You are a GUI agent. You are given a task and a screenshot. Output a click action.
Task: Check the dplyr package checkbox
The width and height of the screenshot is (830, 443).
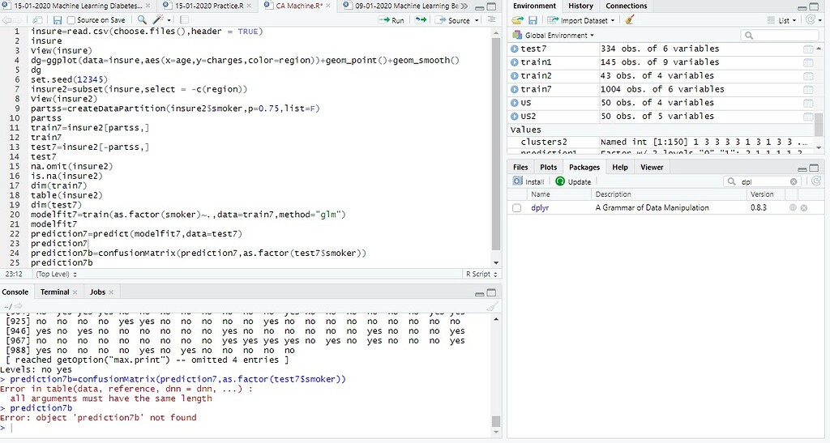(516, 208)
